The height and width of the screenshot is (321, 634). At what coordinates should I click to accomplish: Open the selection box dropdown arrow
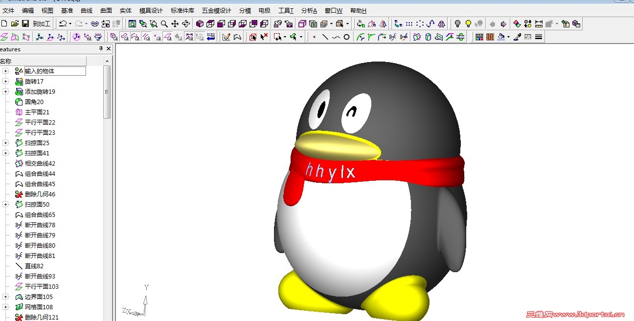pos(285,37)
